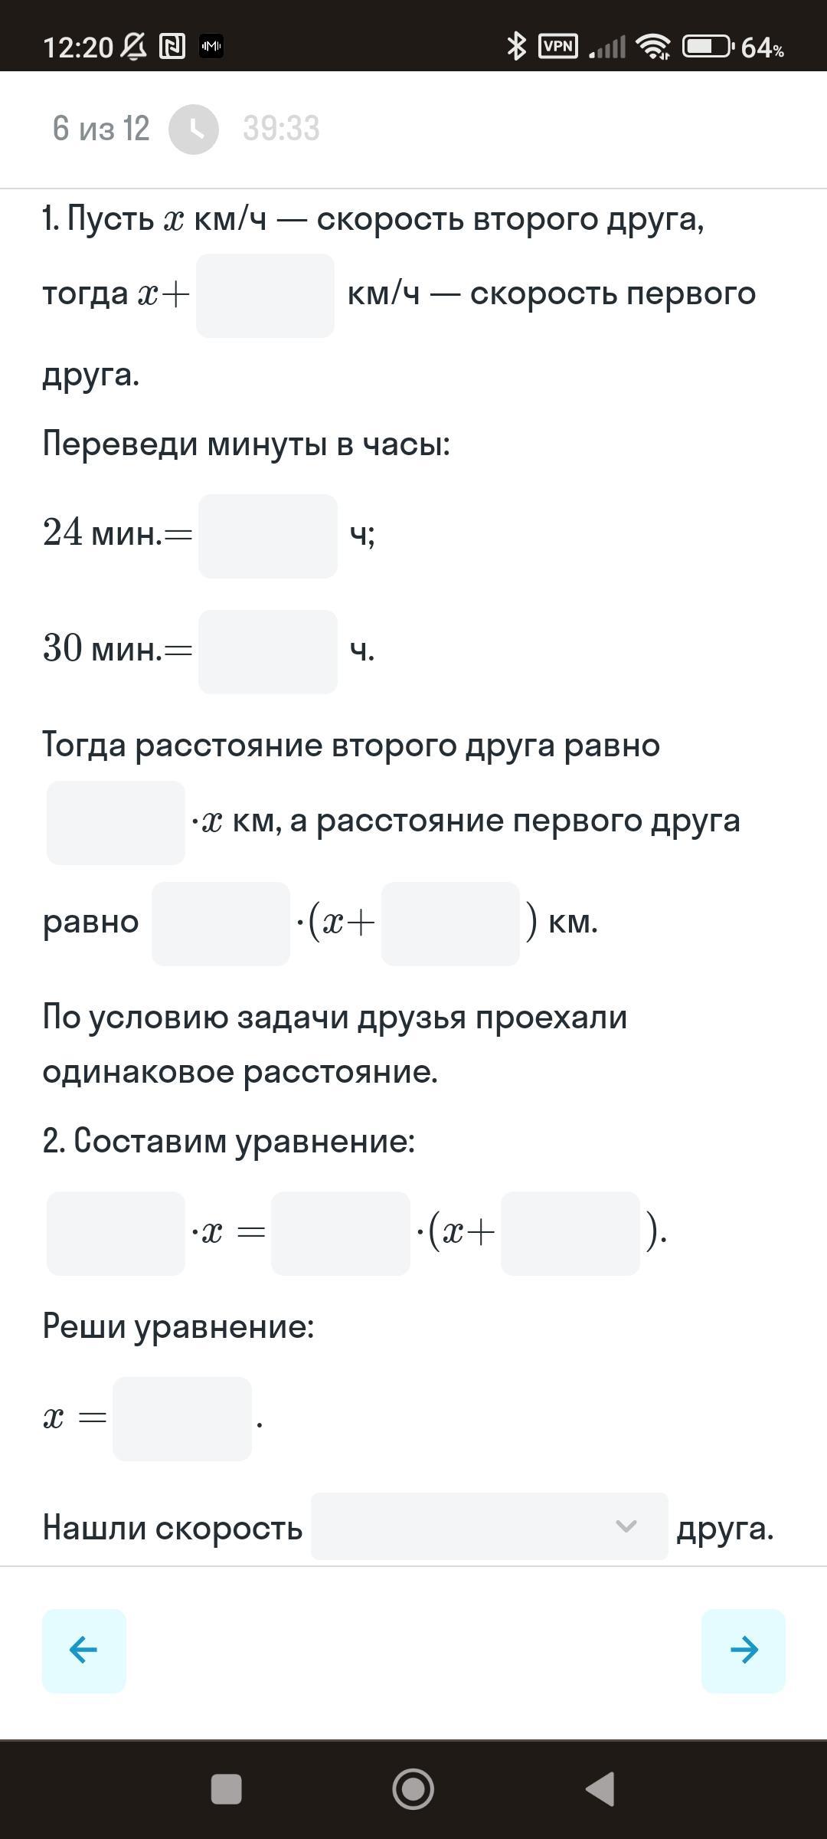The height and width of the screenshot is (1839, 827).
Task: Tap the Bluetooth status bar icon
Action: [x=517, y=47]
